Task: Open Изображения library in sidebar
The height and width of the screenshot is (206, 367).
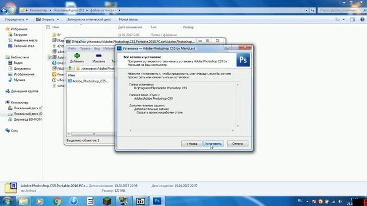Action: (24, 74)
